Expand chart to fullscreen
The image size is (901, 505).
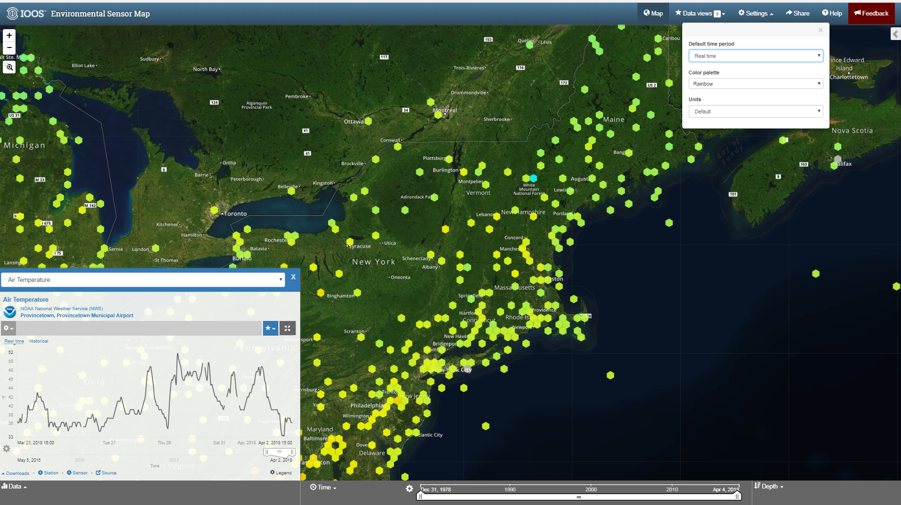click(287, 328)
